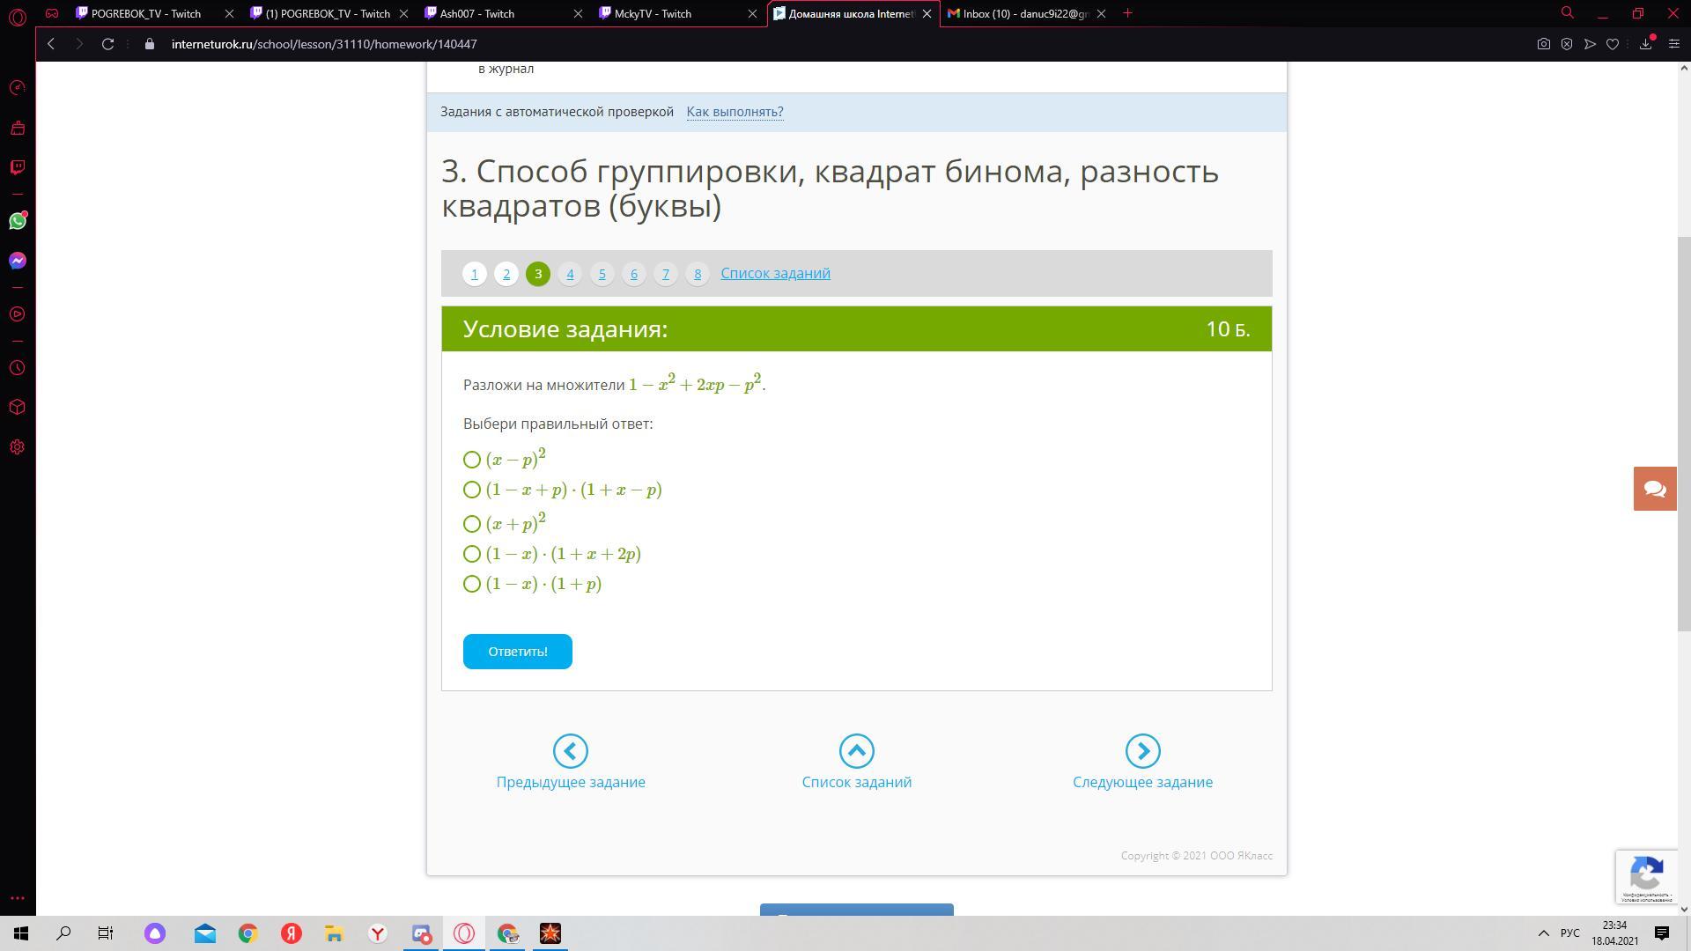Image resolution: width=1691 pixels, height=951 pixels.
Task: Click the snapshot camera icon in address bar
Action: 1543,44
